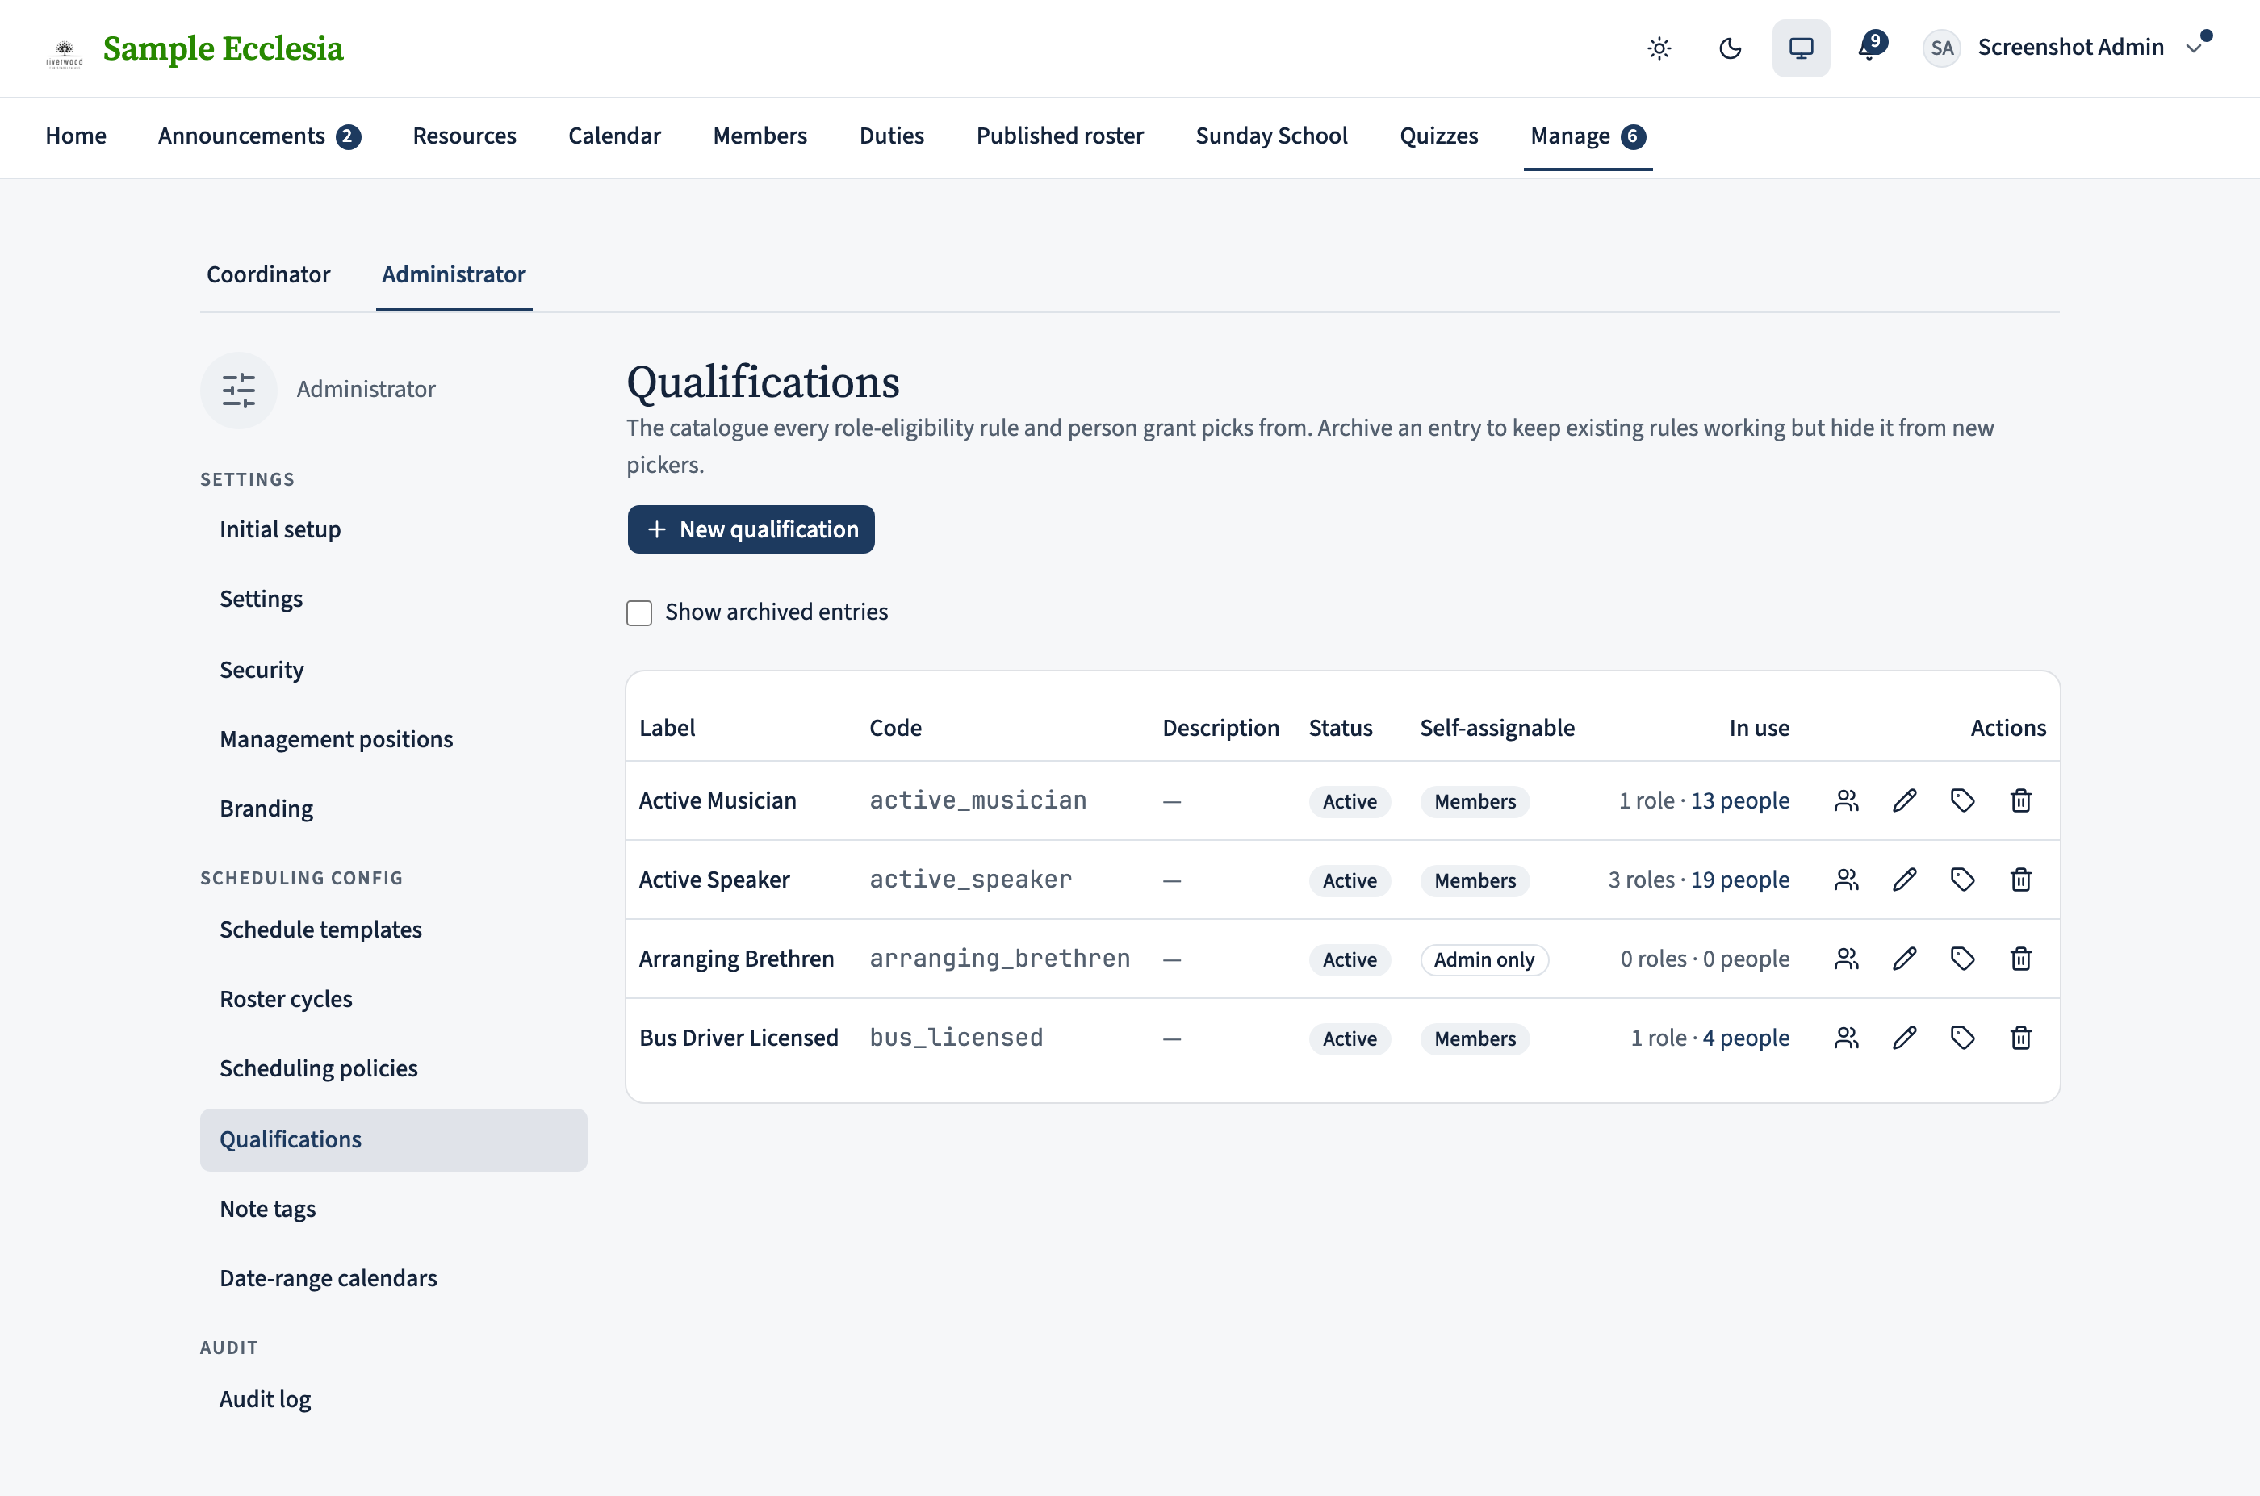Edit the Arranging Brethren qualification
This screenshot has height=1496, width=2260.
click(x=1904, y=959)
